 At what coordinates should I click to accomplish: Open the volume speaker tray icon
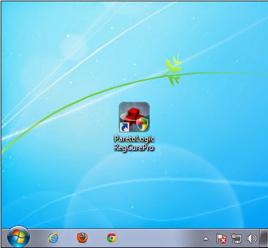coord(252,238)
